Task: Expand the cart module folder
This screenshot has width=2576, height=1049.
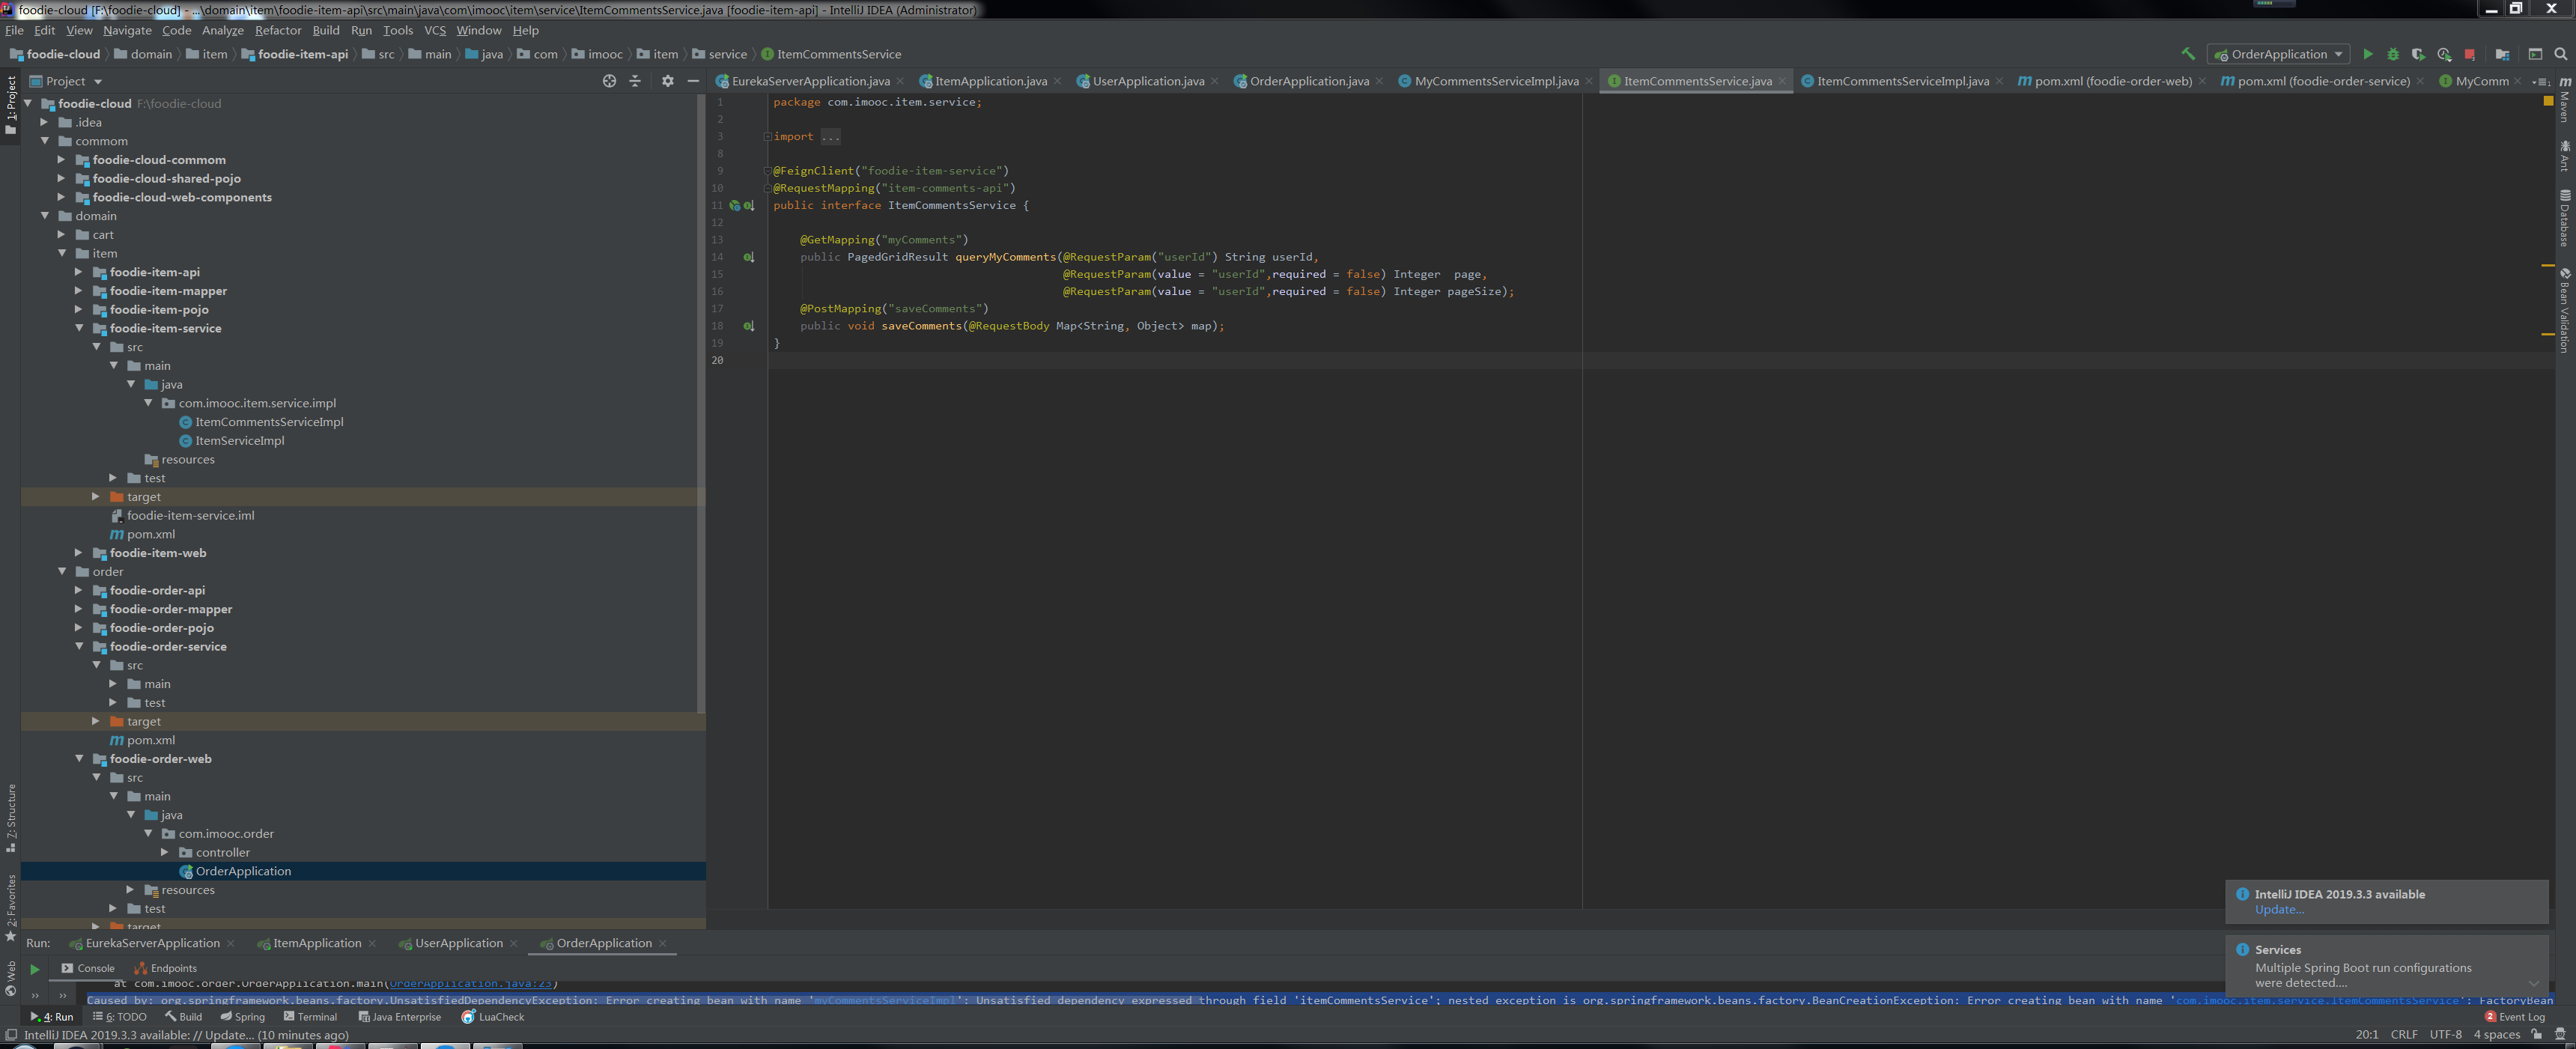Action: pos(61,234)
